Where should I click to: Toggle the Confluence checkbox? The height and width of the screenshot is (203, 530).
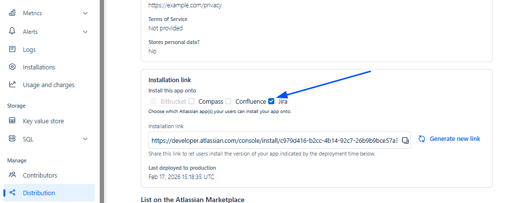[x=228, y=101]
